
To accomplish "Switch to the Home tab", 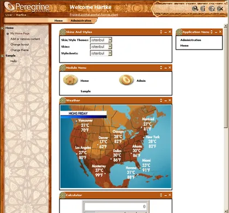I will tap(58, 21).
